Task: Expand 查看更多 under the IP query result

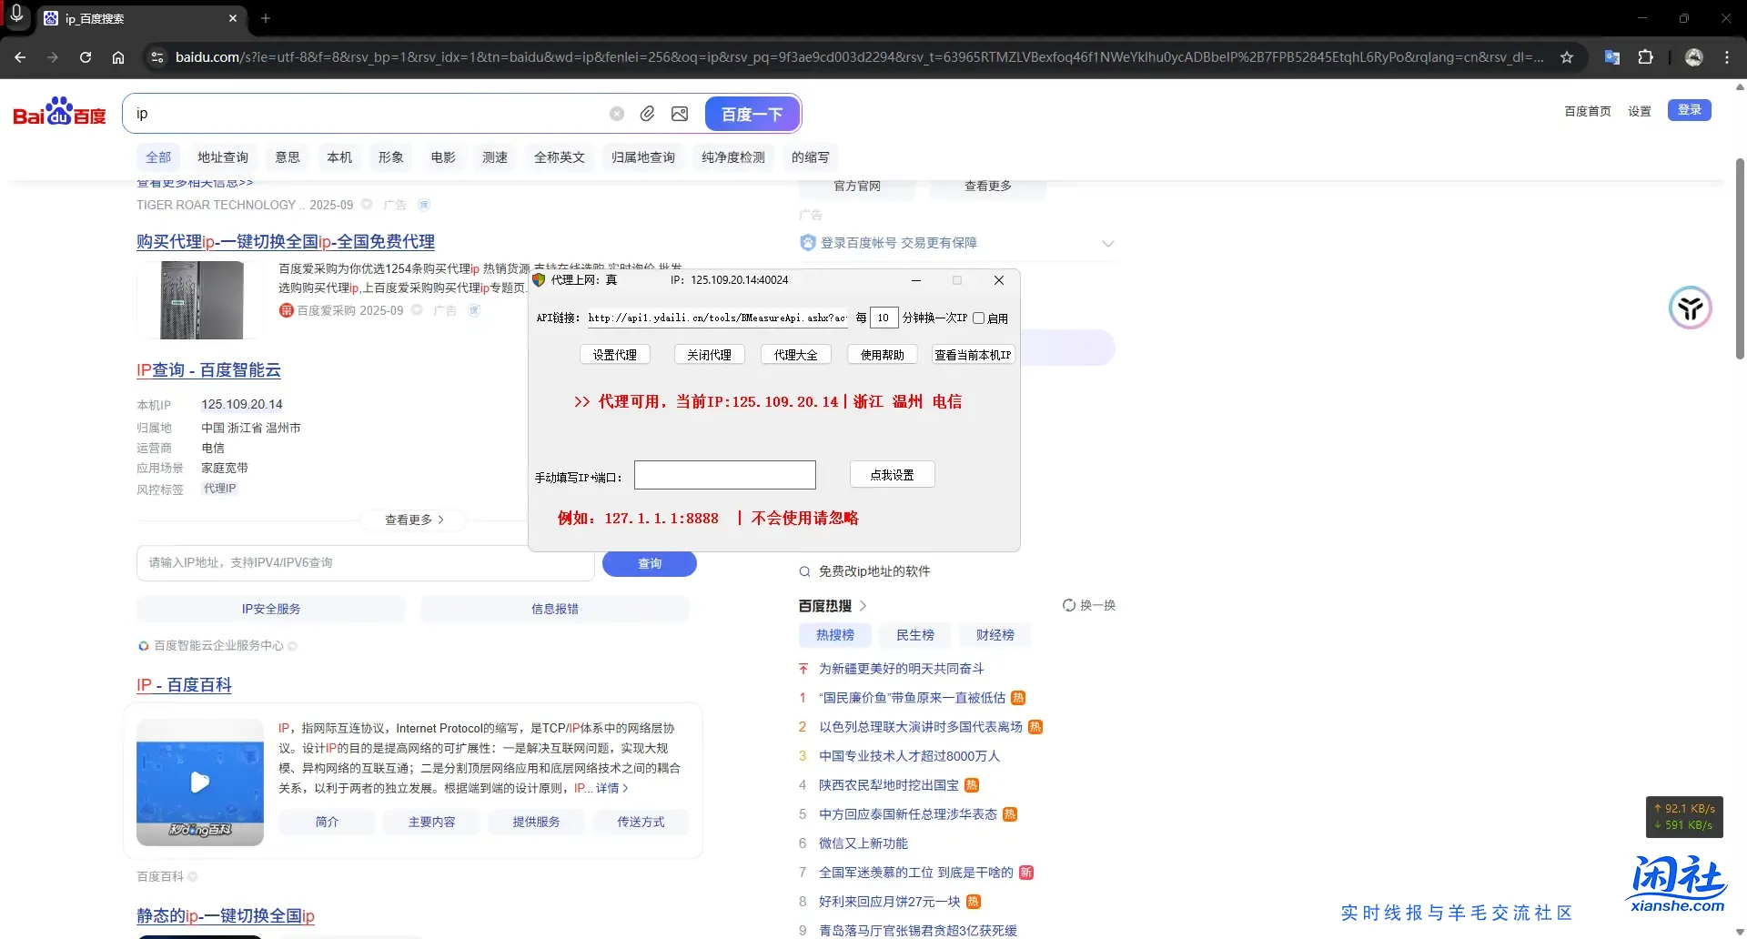Action: pyautogui.click(x=412, y=520)
